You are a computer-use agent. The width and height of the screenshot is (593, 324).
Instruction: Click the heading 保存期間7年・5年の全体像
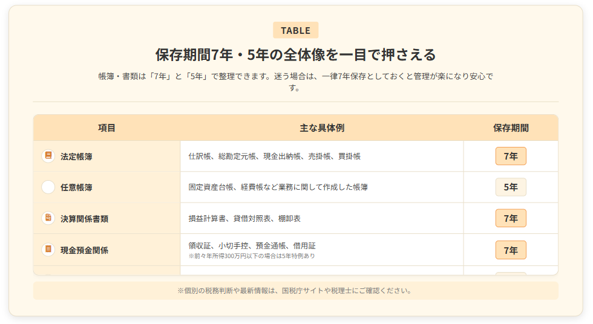tap(295, 55)
